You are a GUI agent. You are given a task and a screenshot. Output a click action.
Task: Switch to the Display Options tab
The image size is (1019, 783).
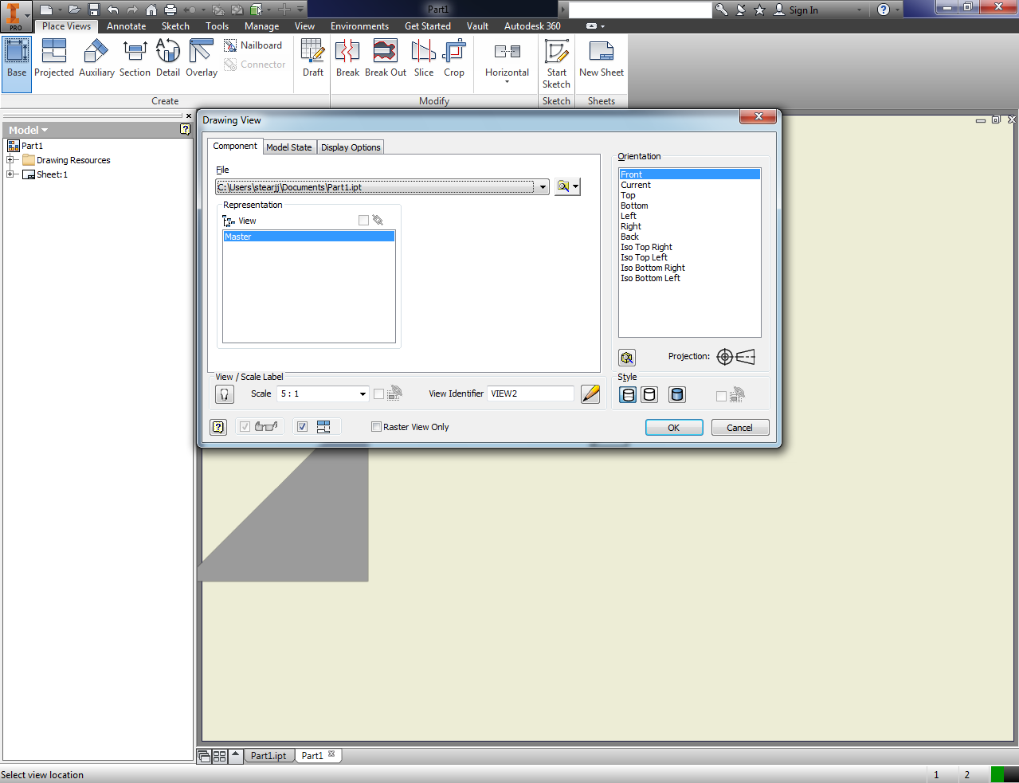click(x=350, y=147)
